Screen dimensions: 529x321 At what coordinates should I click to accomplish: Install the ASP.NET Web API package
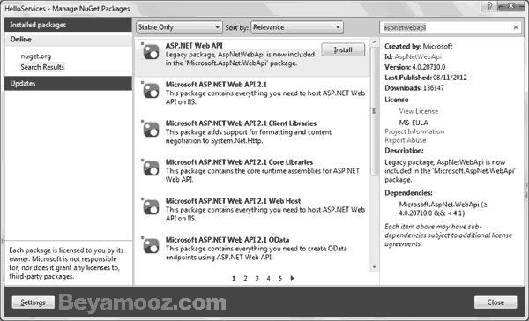coord(343,50)
